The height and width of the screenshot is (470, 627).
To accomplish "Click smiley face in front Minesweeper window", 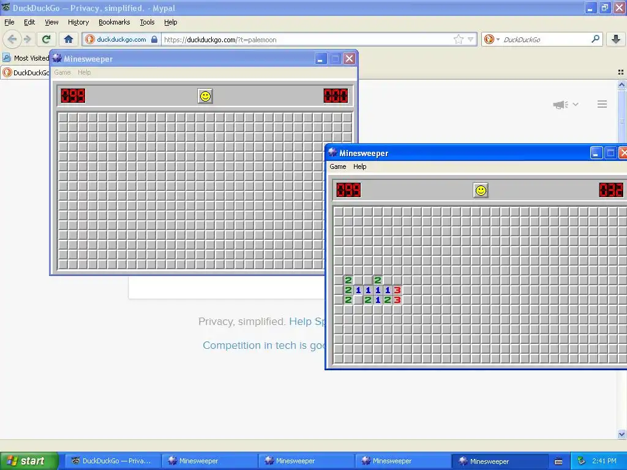I will click(481, 190).
